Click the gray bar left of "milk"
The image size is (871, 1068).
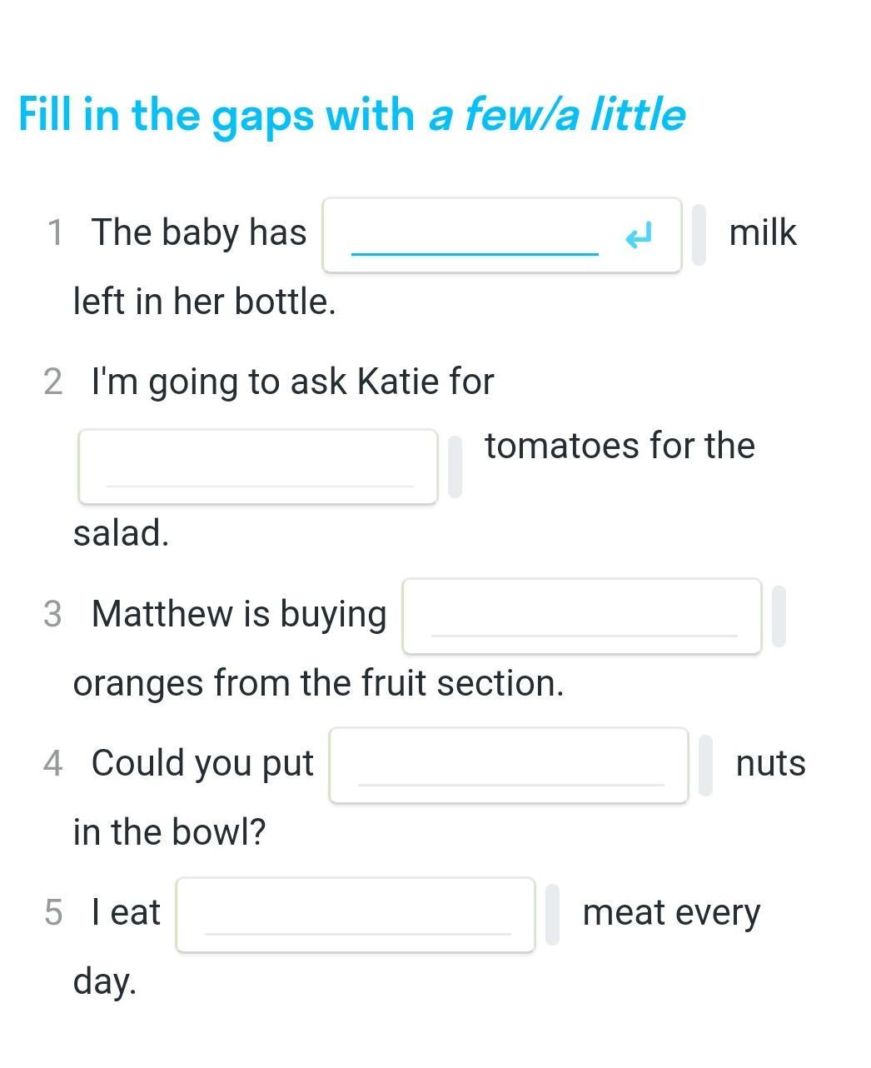[699, 235]
